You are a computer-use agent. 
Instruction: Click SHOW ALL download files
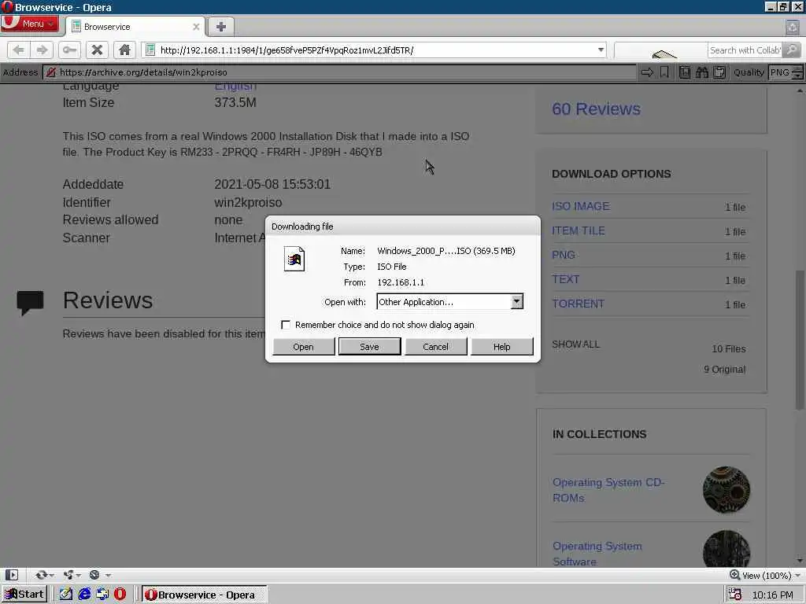[x=575, y=344]
